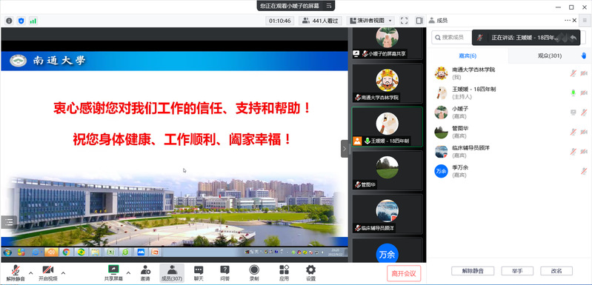
Task: Click 离开会议 button
Action: 404,273
